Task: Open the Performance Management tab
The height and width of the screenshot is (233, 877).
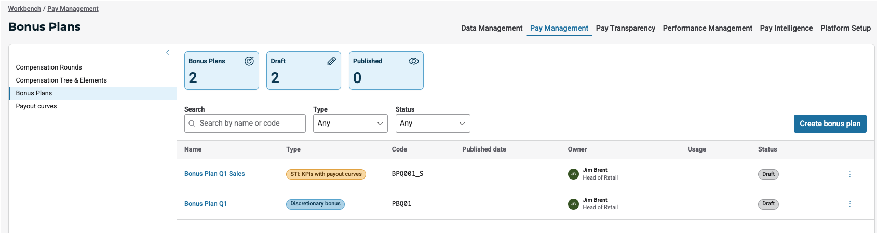Action: click(707, 28)
